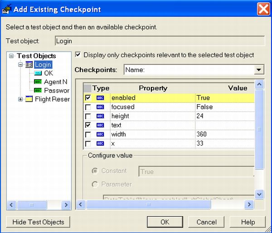Click the False value cell
The height and width of the screenshot is (233, 272).
tap(225, 107)
